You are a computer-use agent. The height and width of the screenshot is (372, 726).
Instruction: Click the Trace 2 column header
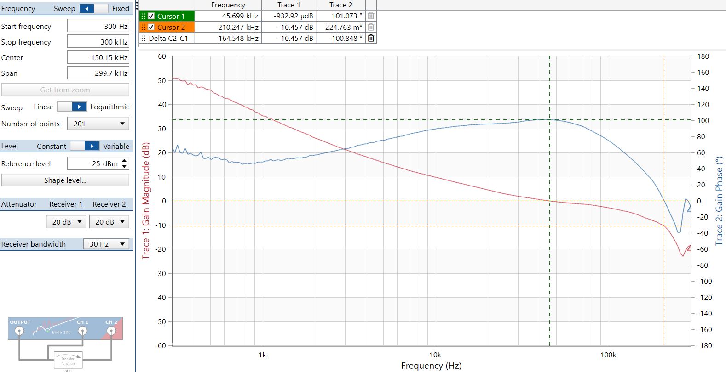click(341, 5)
